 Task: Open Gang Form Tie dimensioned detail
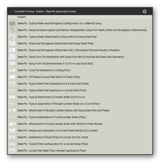pyautogui.click(x=55, y=64)
